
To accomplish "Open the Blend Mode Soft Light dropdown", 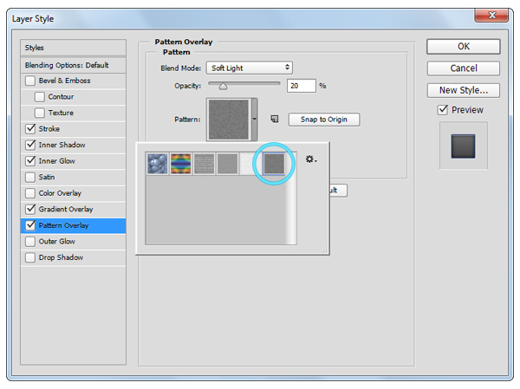I will pos(250,68).
